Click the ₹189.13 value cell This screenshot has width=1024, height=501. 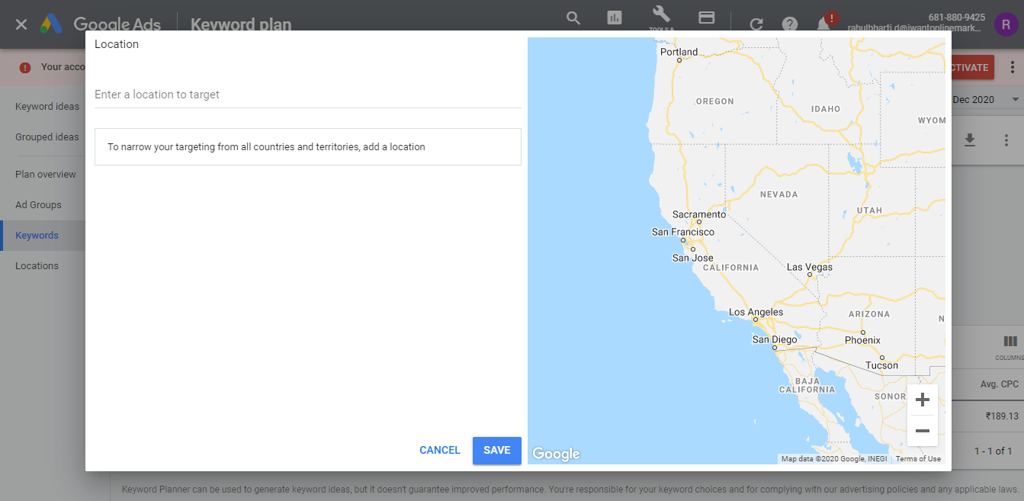coord(1002,416)
